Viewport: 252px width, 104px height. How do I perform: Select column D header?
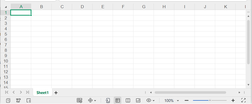pyautogui.click(x=82, y=7)
